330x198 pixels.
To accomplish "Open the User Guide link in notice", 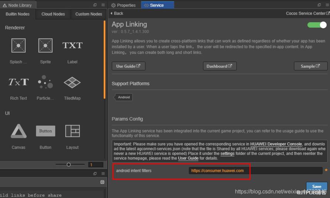I will pos(188,158).
